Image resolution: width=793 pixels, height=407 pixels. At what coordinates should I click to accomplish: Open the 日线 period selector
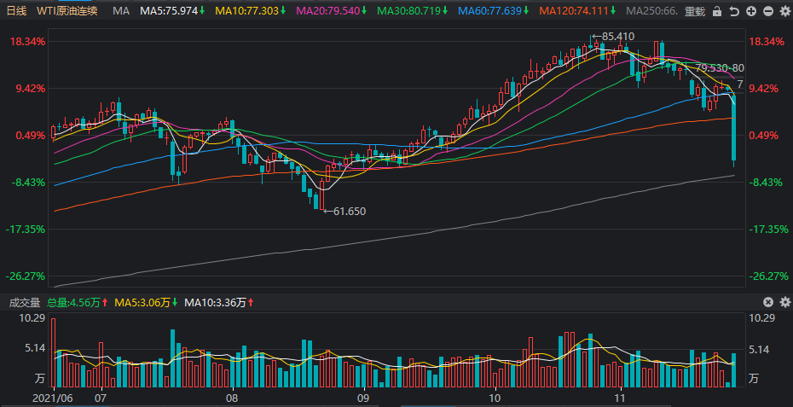click(x=16, y=10)
